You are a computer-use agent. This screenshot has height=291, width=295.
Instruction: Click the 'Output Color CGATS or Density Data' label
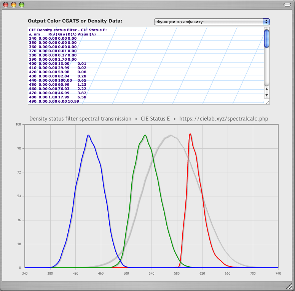coord(75,21)
